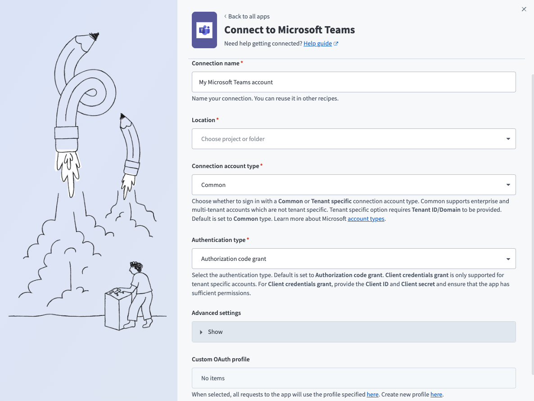This screenshot has height=401, width=534.
Task: Expand Advanced settings Show section
Action: tap(353, 332)
